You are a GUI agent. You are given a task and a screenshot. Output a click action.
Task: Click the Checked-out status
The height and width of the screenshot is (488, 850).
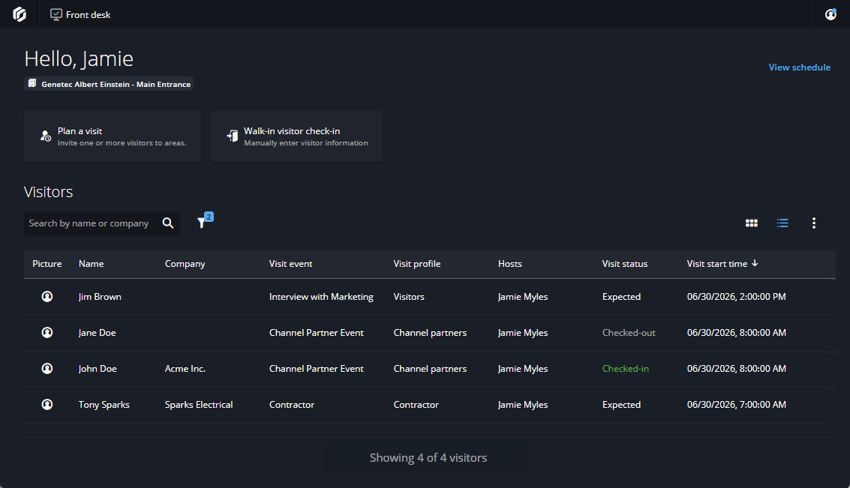[629, 333]
